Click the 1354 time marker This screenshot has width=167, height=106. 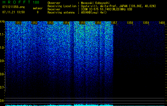click(x=66, y=23)
